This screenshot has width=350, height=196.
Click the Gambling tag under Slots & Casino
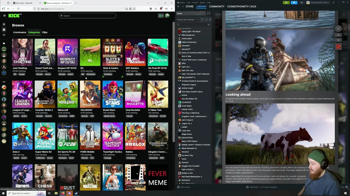tap(108, 74)
